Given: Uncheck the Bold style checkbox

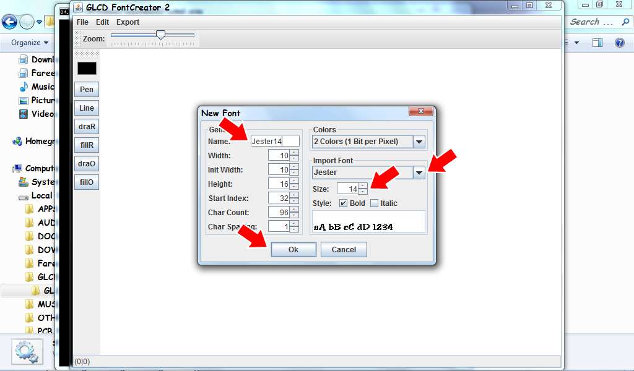Looking at the screenshot, I should pyautogui.click(x=342, y=203).
